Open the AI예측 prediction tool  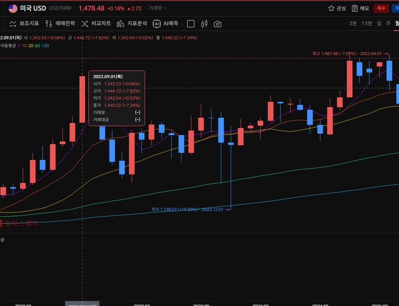(165, 23)
